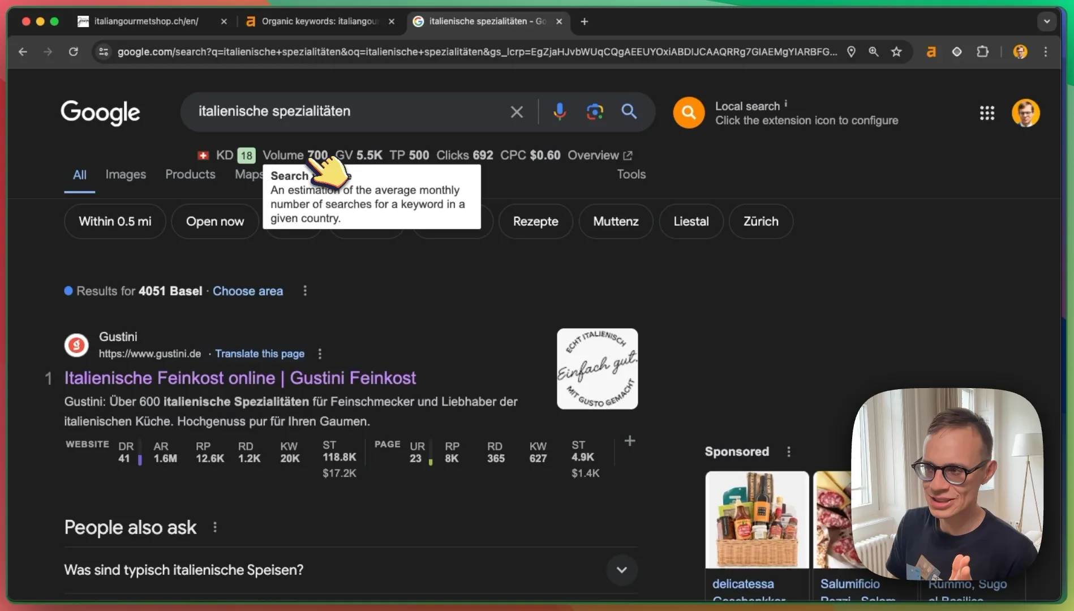
Task: Select the Zürich filter chip
Action: tap(761, 221)
